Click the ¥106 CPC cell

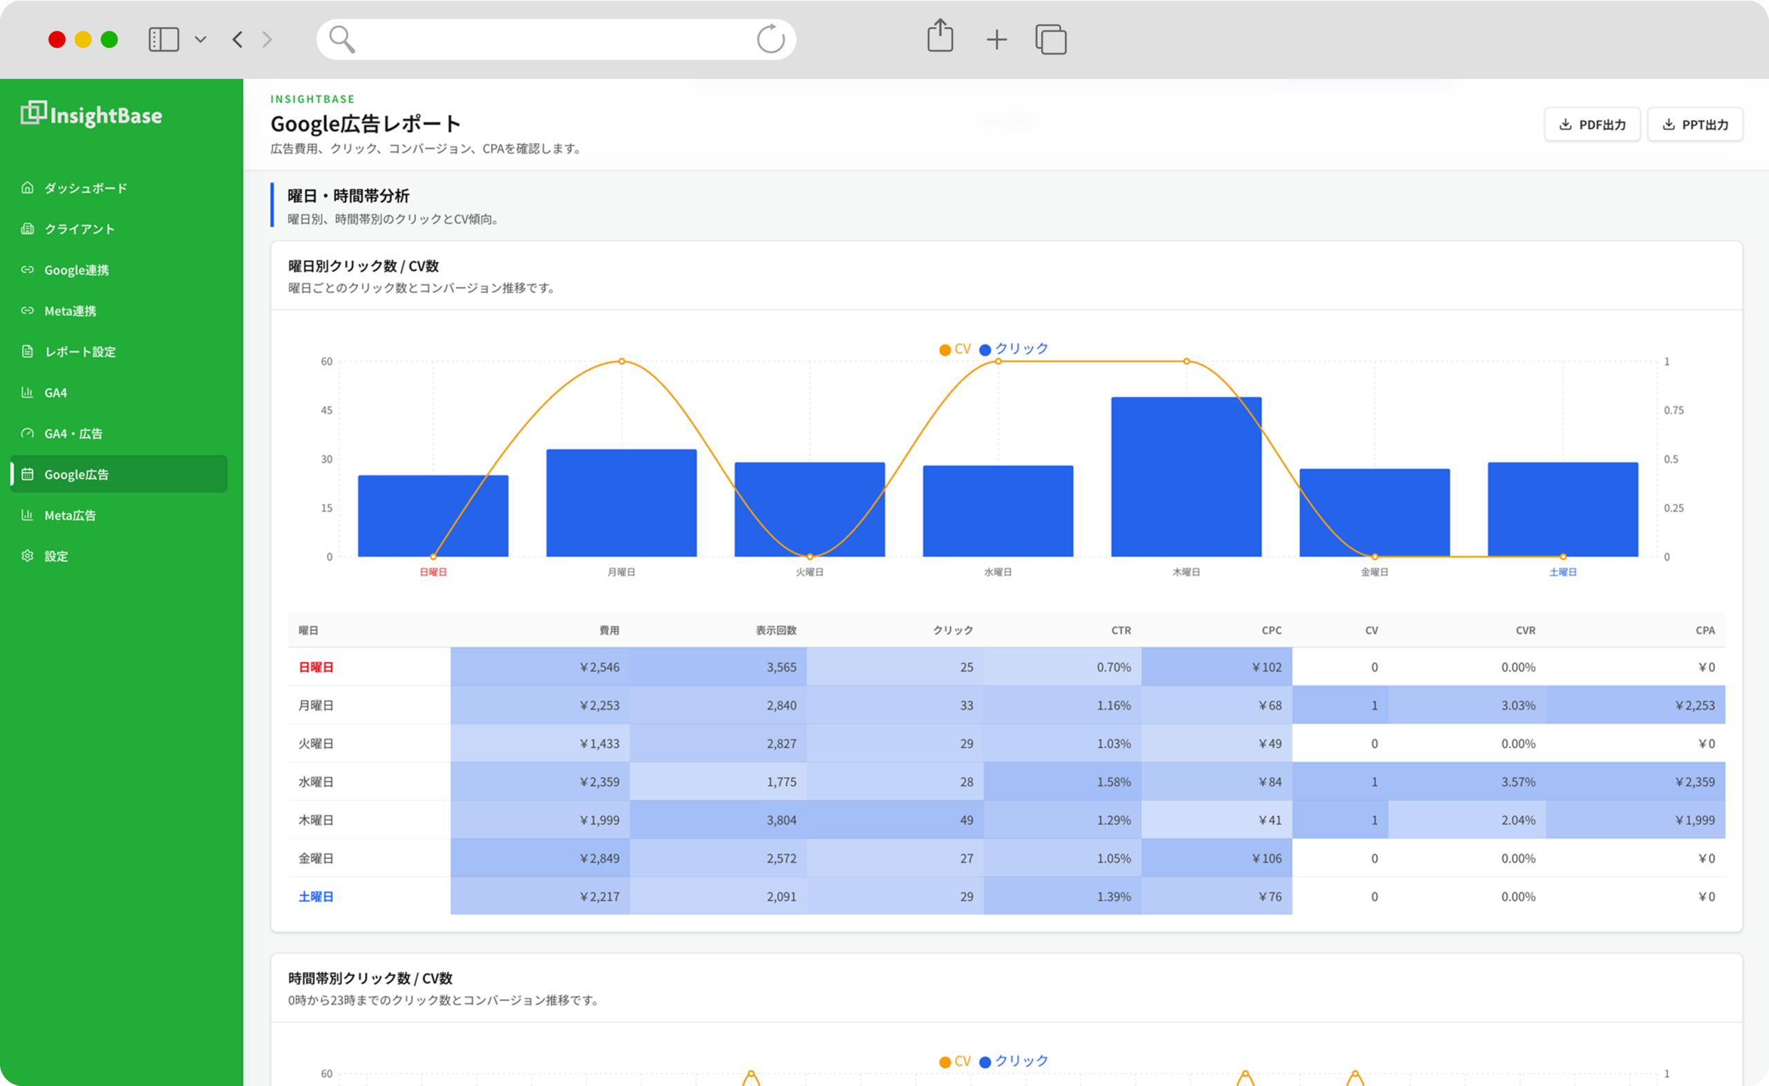click(1217, 859)
